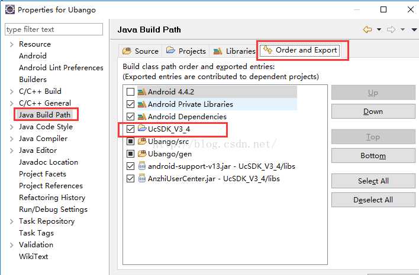Open the Run/Debug Settings page

pyautogui.click(x=53, y=209)
